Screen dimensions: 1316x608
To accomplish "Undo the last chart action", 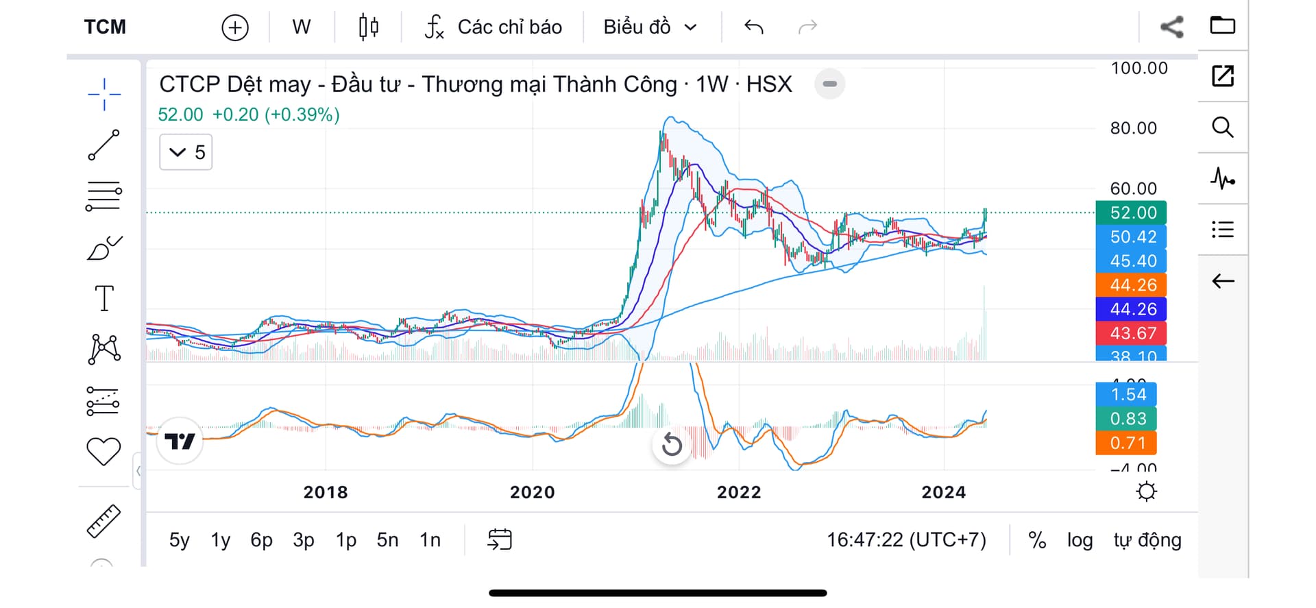I will [754, 27].
